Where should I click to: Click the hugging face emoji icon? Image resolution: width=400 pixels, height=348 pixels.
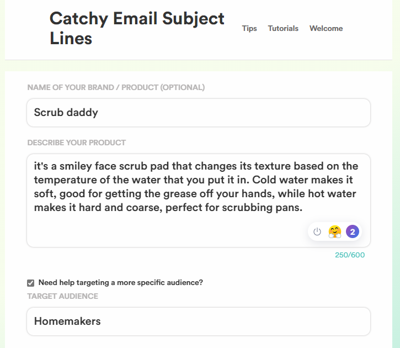[x=335, y=232]
